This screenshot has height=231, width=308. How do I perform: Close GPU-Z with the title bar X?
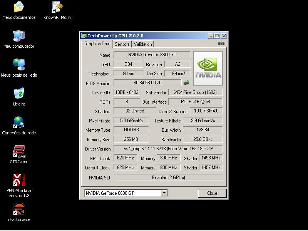point(224,36)
